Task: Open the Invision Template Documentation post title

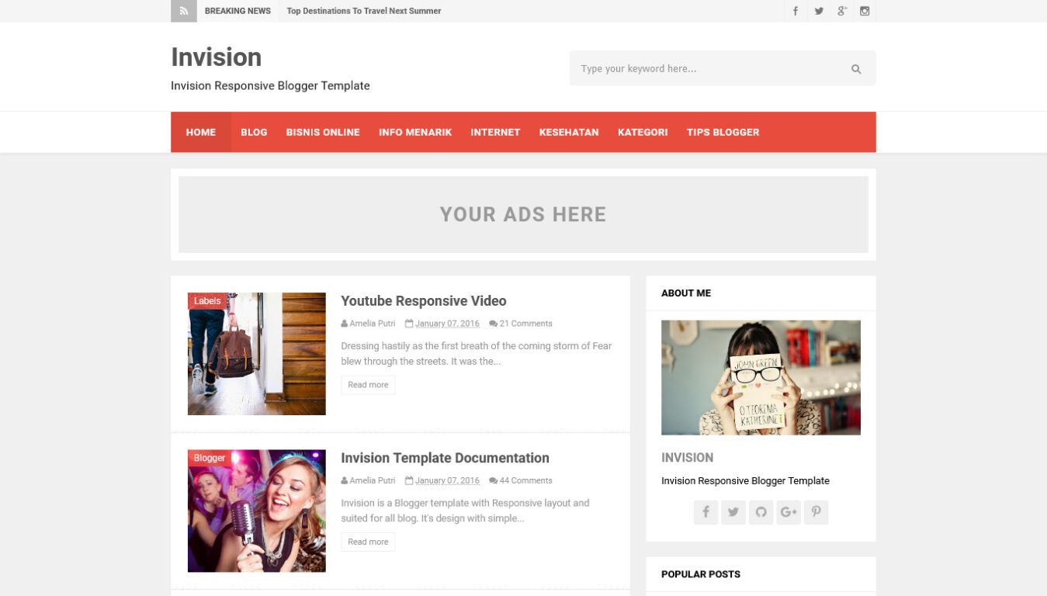Action: 445,458
